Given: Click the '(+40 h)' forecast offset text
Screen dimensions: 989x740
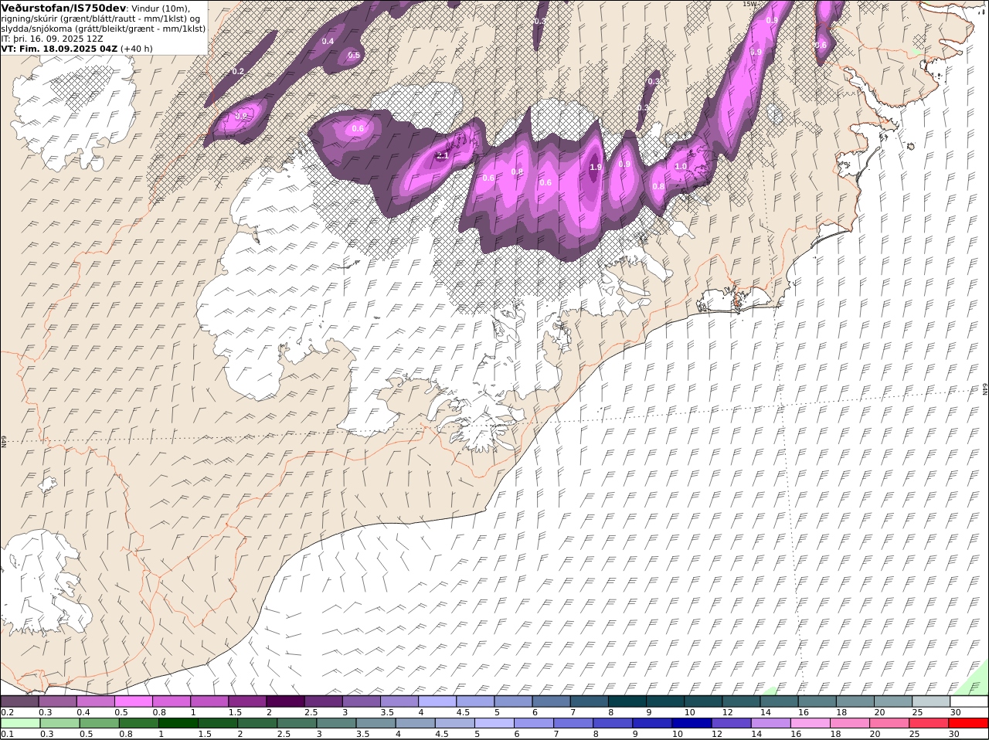Looking at the screenshot, I should pyautogui.click(x=137, y=49).
